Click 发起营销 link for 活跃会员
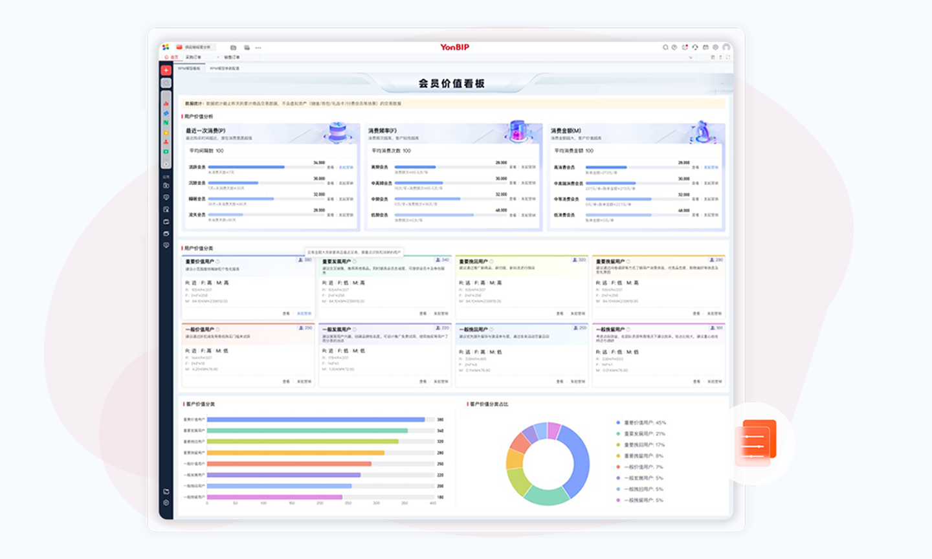Image resolution: width=932 pixels, height=559 pixels. [x=346, y=168]
